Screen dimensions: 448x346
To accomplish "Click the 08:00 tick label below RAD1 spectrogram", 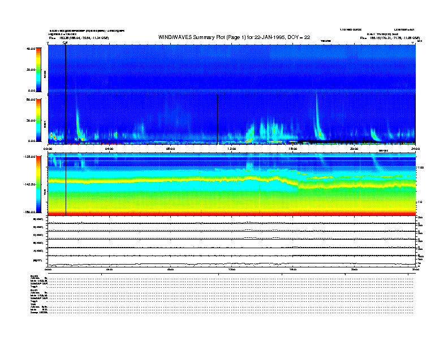I will point(170,149).
